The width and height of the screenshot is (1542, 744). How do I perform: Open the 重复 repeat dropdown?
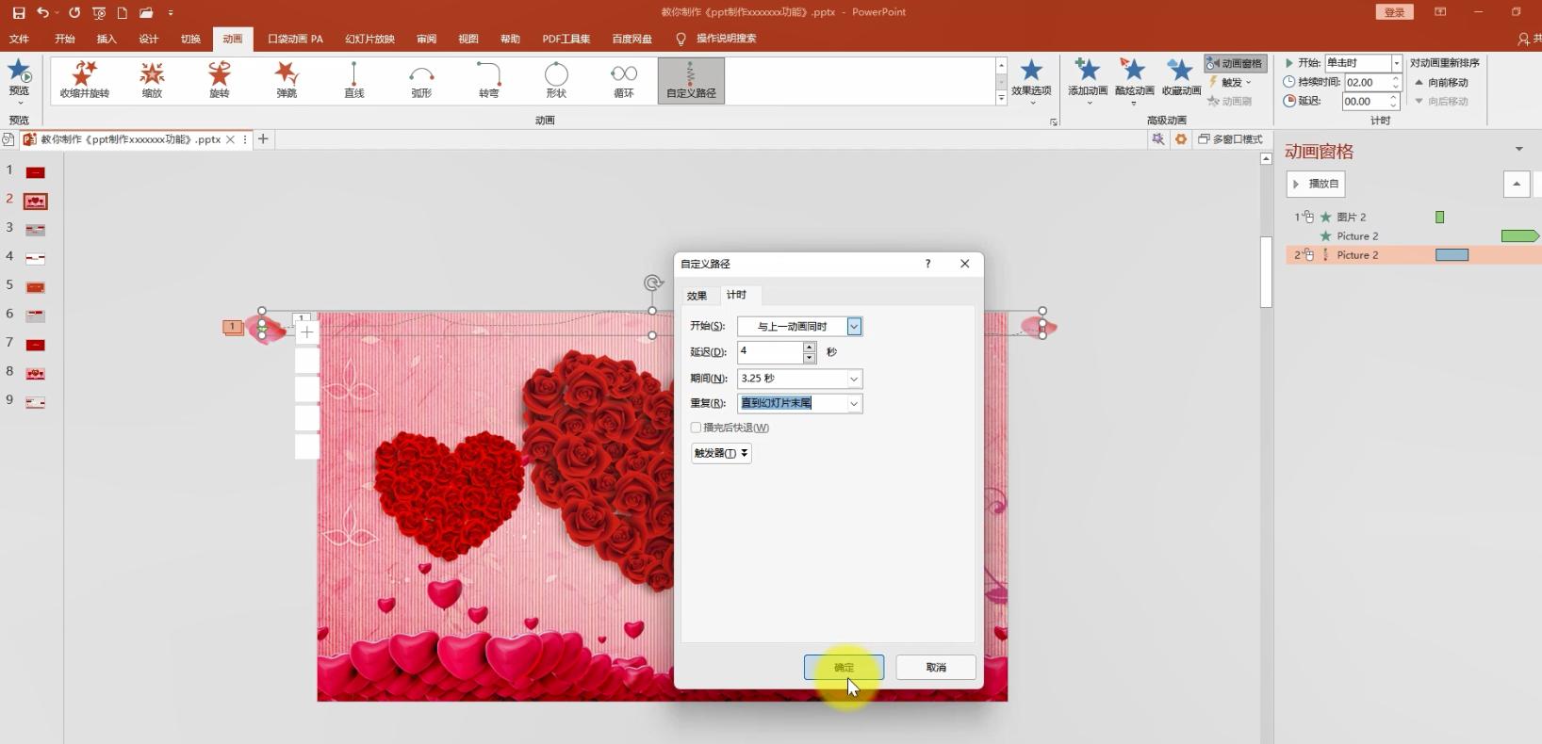click(854, 403)
